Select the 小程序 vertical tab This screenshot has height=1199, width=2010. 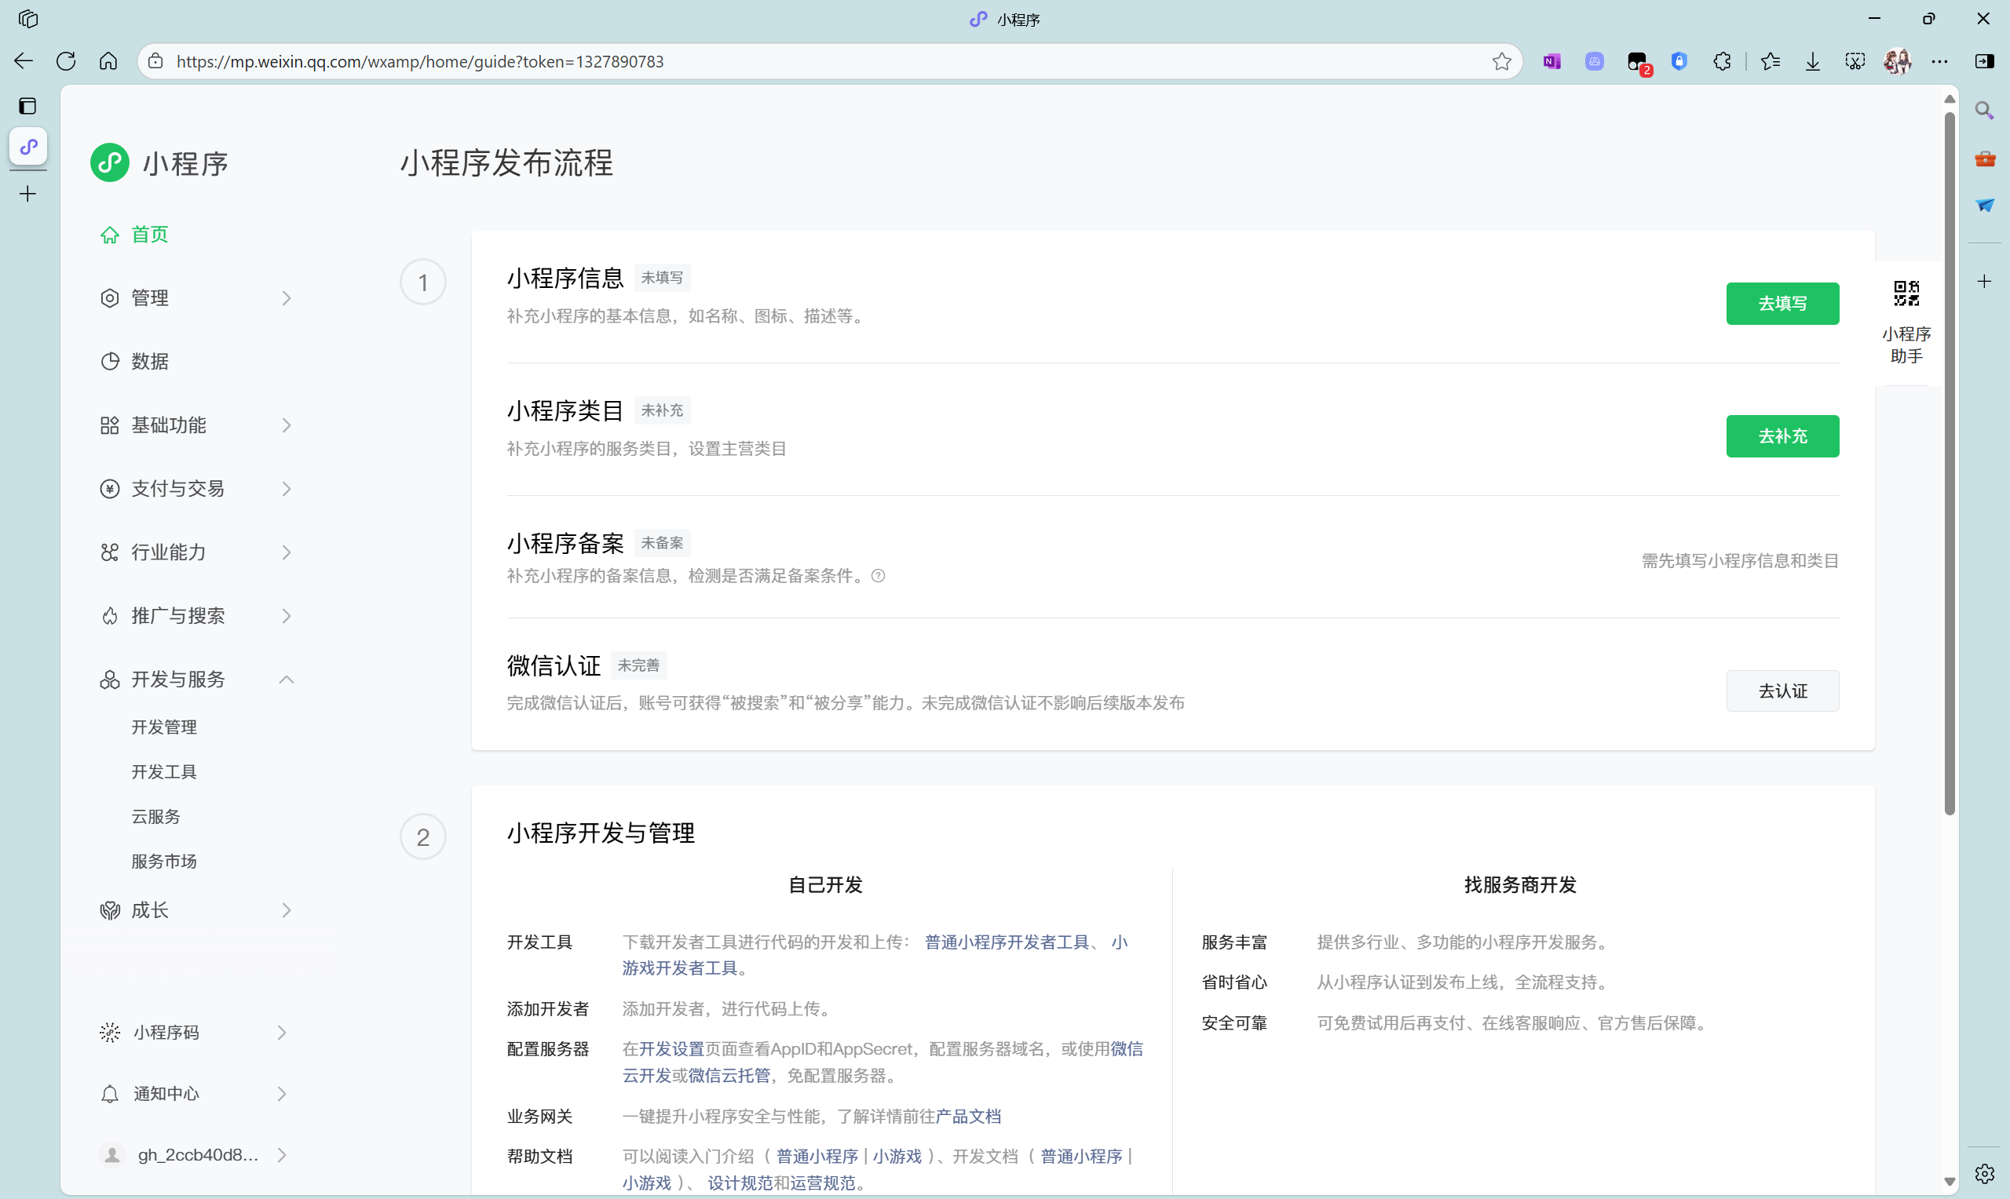(x=28, y=147)
